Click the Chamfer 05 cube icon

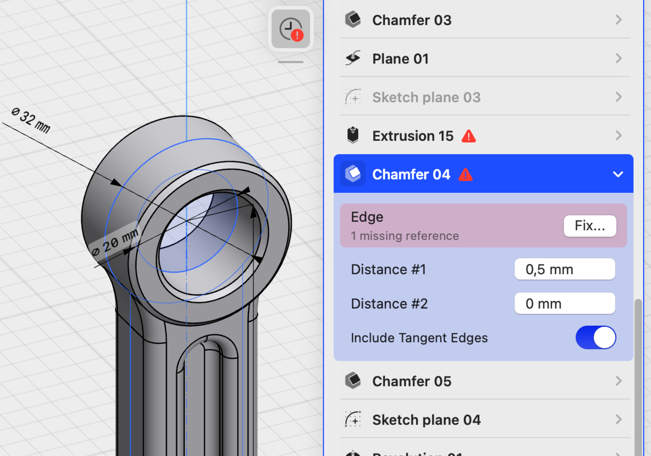tap(353, 380)
